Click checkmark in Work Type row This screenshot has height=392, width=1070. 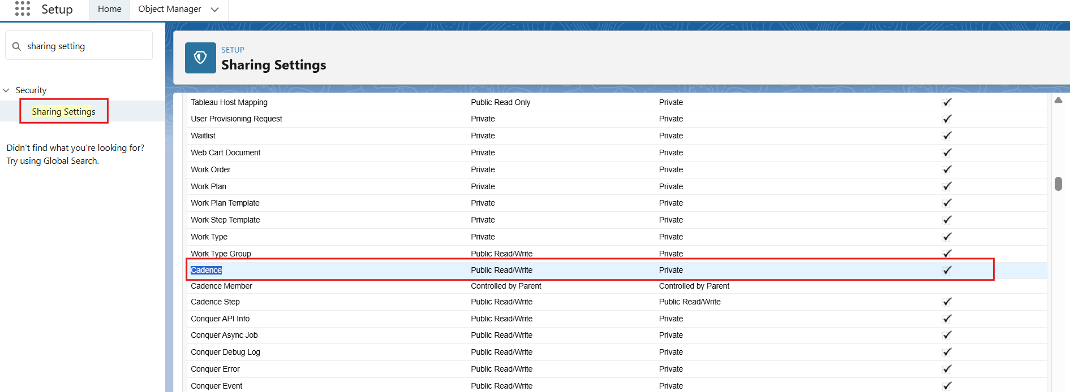[947, 237]
